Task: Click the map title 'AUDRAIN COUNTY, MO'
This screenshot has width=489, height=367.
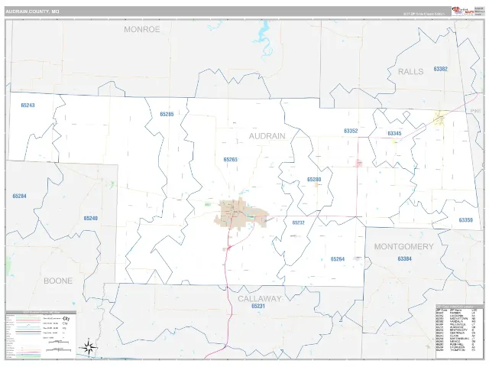Action: tap(32, 11)
